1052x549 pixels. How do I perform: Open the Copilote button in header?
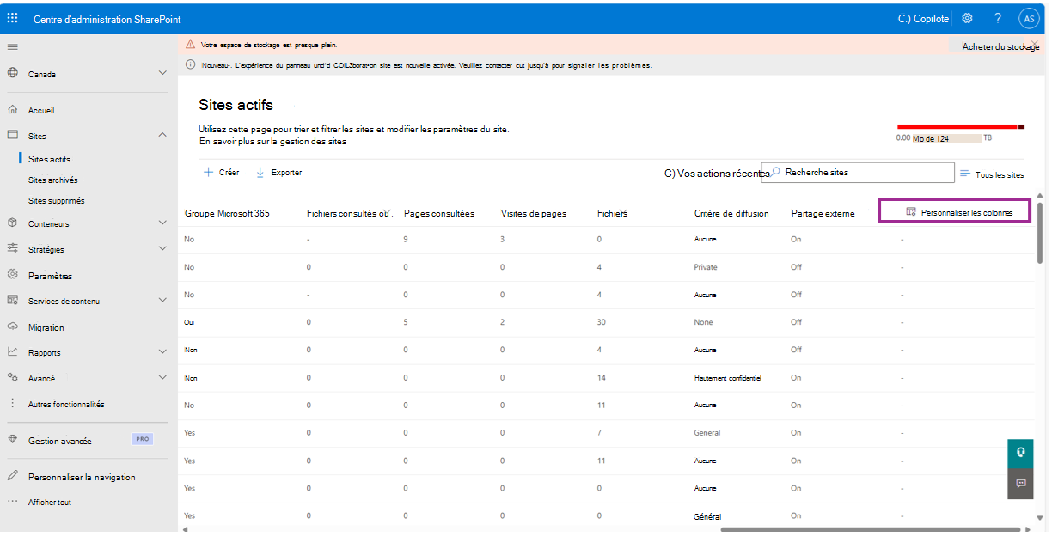point(923,18)
